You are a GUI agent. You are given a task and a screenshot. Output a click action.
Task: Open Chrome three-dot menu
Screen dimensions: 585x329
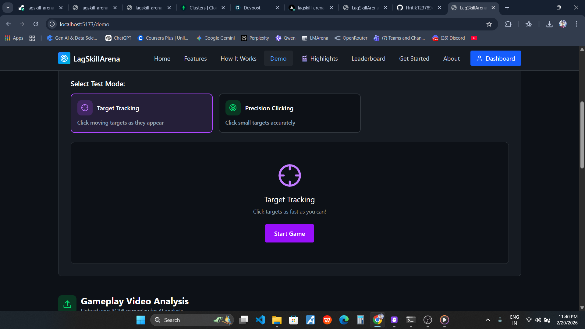576,24
